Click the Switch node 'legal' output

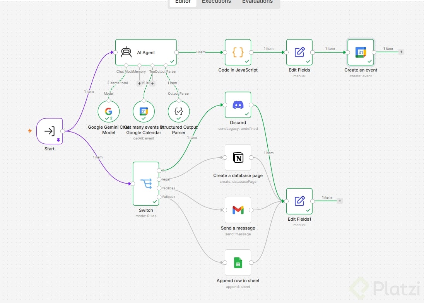159,179
